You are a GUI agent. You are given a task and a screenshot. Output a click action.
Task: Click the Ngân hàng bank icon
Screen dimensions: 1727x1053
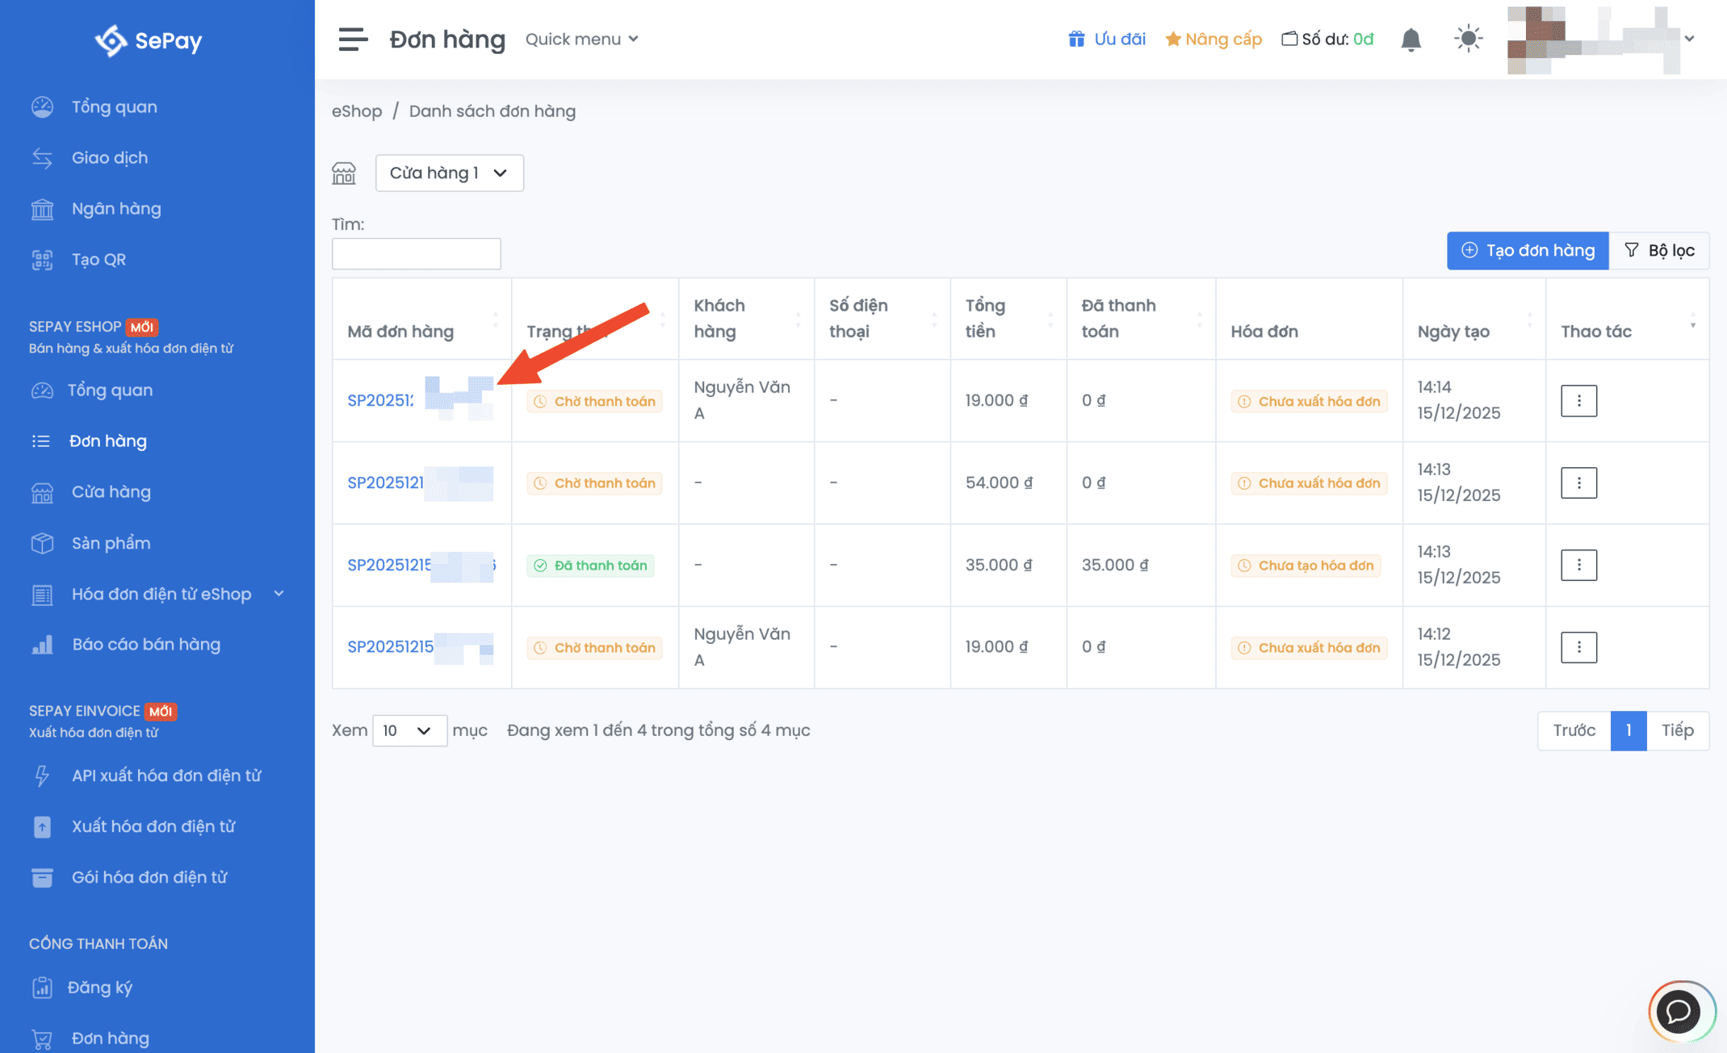(42, 209)
